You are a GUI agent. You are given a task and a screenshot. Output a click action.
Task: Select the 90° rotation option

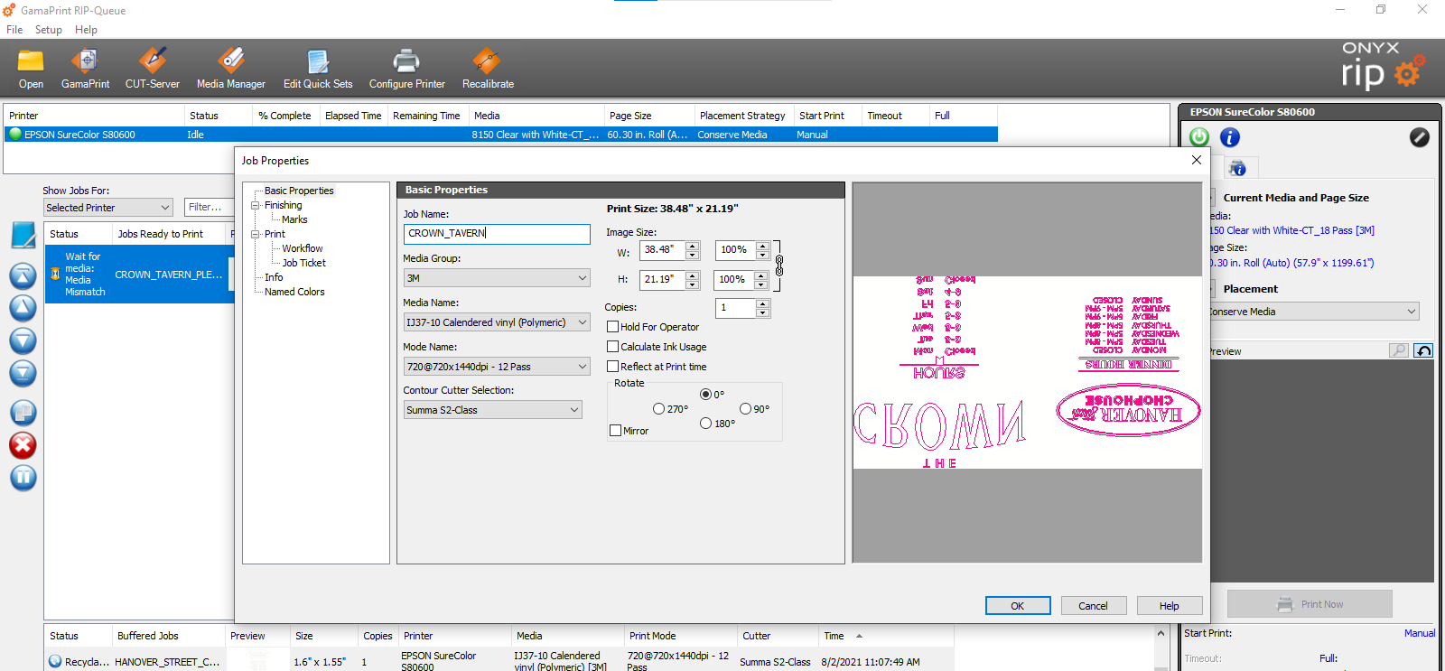[745, 409]
